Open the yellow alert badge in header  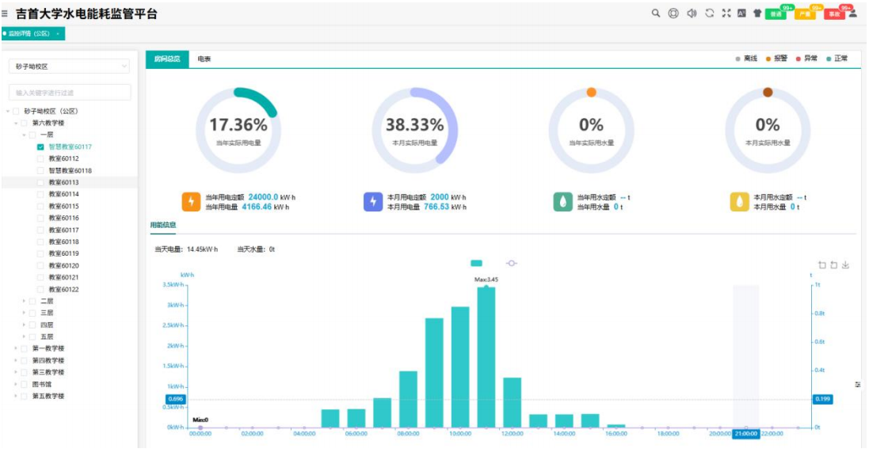click(806, 14)
